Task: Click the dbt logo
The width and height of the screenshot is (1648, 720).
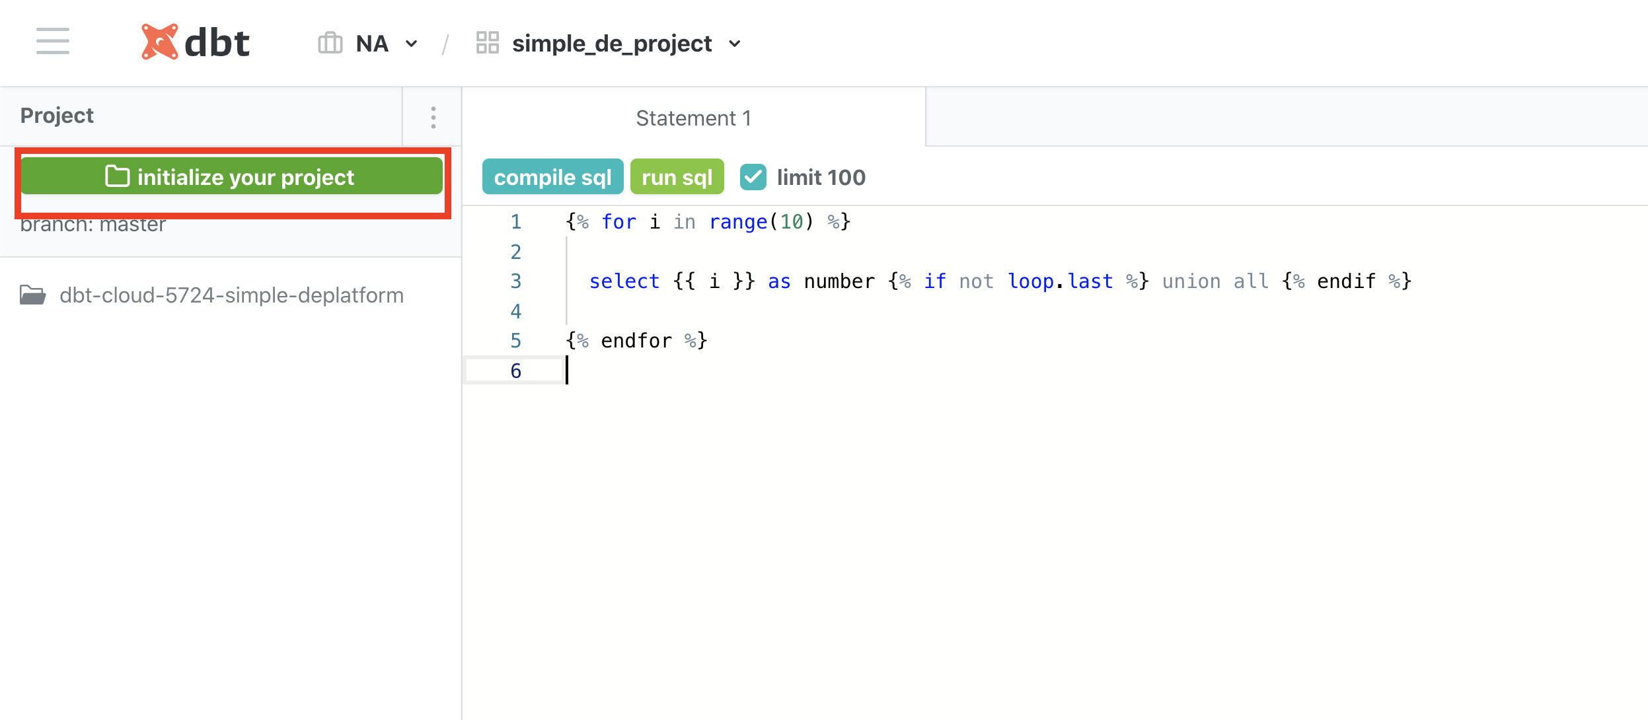Action: tap(196, 42)
